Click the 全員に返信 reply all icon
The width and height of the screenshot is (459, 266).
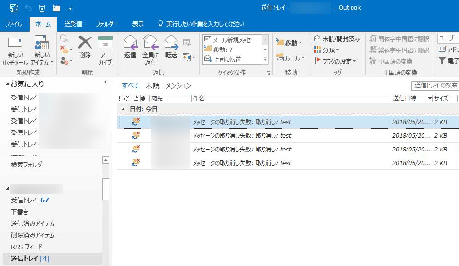(151, 44)
